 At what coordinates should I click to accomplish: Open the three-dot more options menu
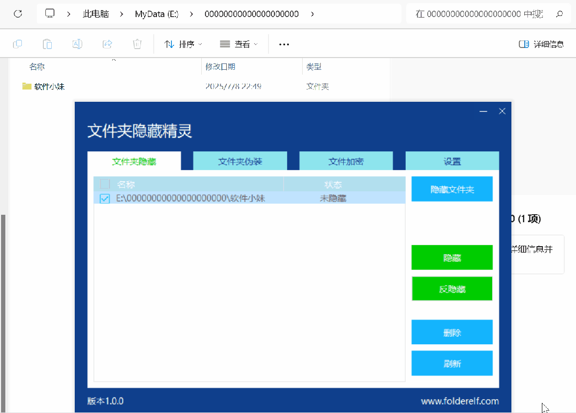(x=284, y=44)
